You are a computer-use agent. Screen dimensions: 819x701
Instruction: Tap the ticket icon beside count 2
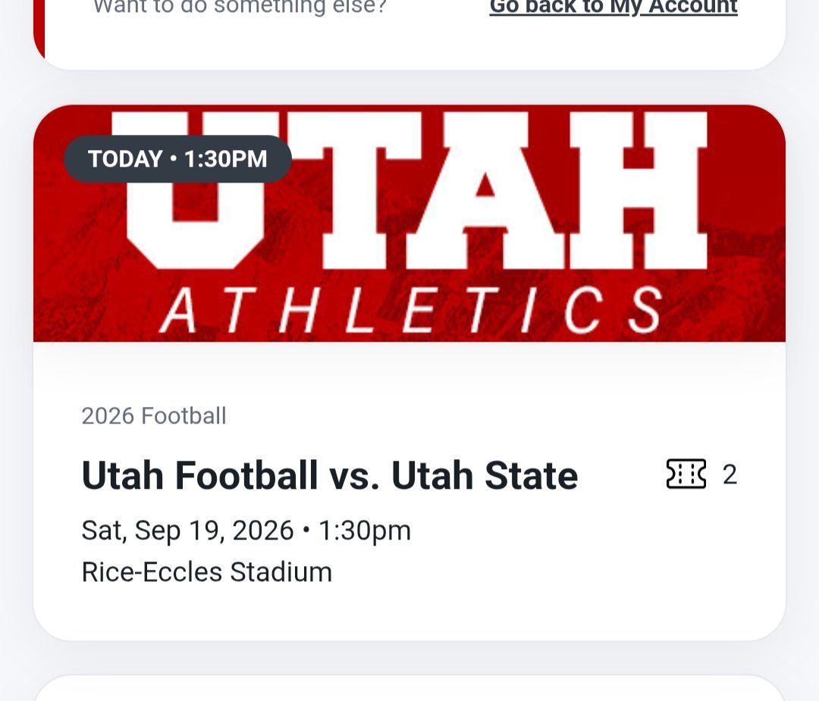pyautogui.click(x=686, y=474)
